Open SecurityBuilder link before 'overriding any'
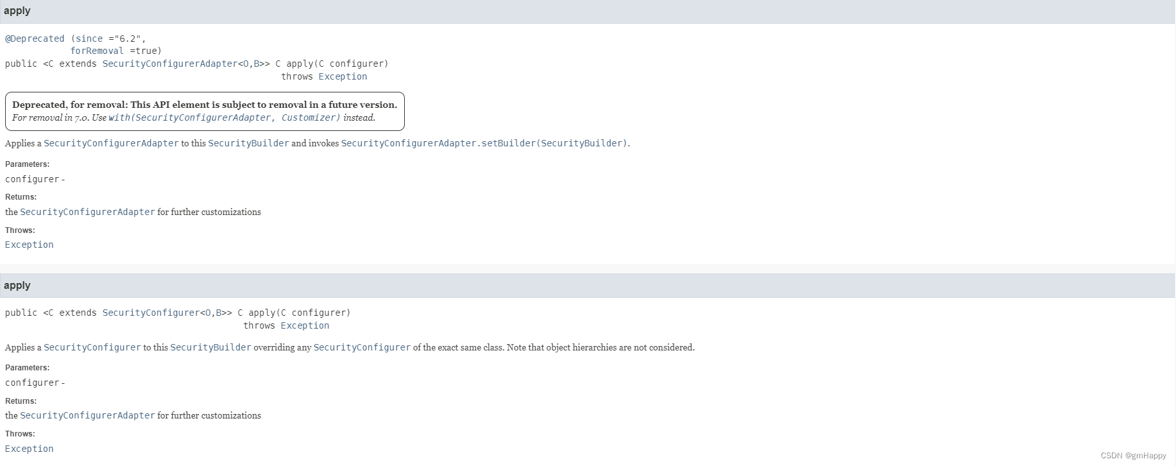This screenshot has height=466, width=1176. (210, 347)
